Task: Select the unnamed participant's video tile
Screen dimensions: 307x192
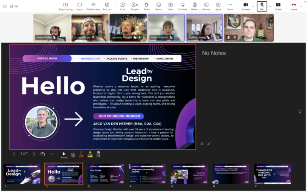Action: [249, 28]
